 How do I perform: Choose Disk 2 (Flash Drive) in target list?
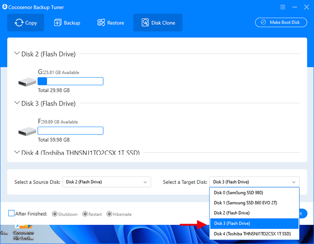click(254, 213)
